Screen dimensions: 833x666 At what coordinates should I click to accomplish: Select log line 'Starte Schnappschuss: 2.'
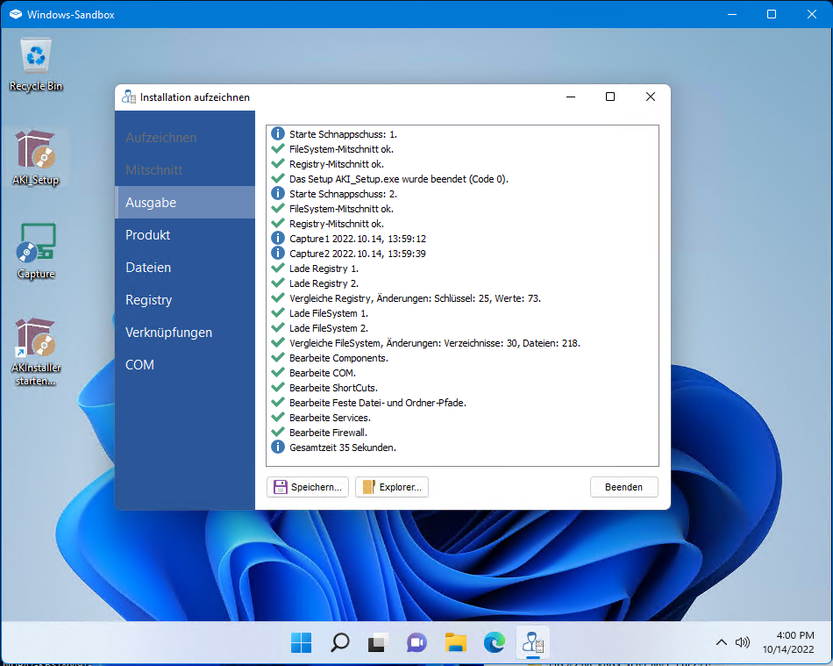343,194
